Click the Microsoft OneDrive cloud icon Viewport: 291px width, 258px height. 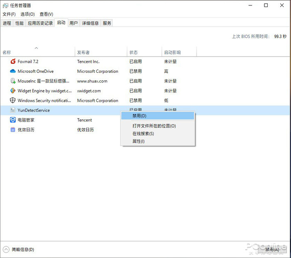(13, 71)
